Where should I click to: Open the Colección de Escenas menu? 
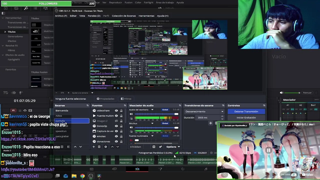point(124,16)
